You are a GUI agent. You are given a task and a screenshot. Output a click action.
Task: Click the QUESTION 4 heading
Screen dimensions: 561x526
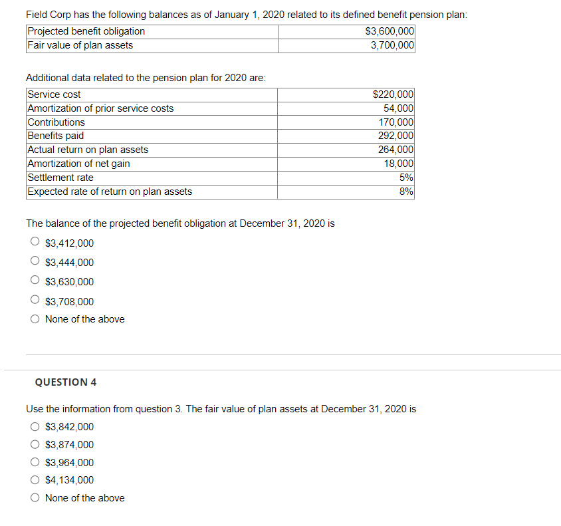pyautogui.click(x=65, y=382)
